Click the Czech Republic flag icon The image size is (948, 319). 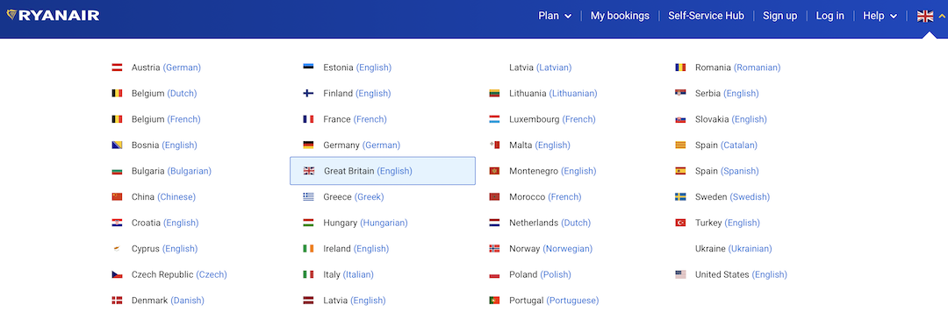point(118,275)
